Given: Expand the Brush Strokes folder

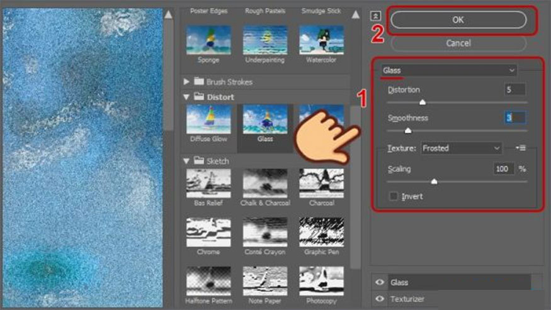Looking at the screenshot, I should 186,82.
